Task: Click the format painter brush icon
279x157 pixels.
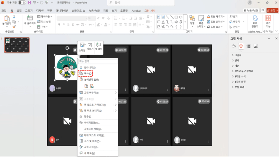Action: (14, 27)
